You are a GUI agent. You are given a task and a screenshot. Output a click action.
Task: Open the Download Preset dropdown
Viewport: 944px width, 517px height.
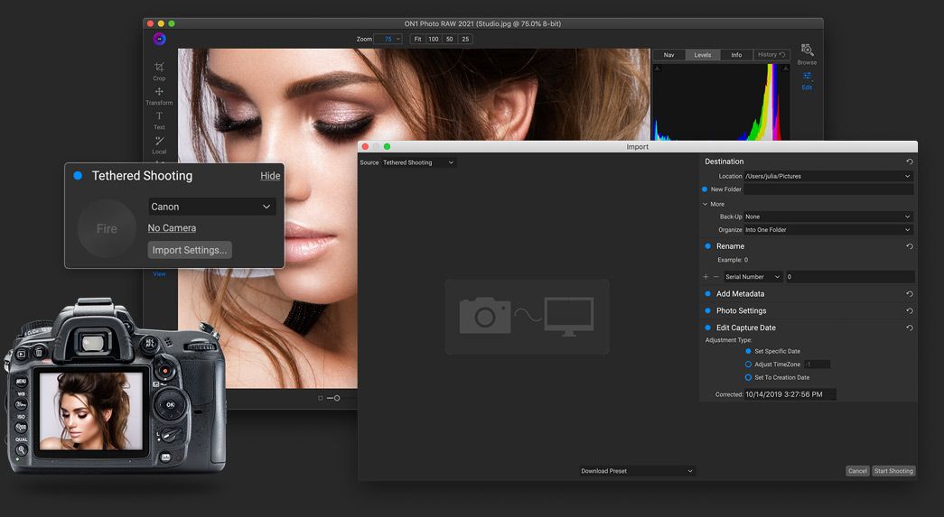pyautogui.click(x=637, y=471)
